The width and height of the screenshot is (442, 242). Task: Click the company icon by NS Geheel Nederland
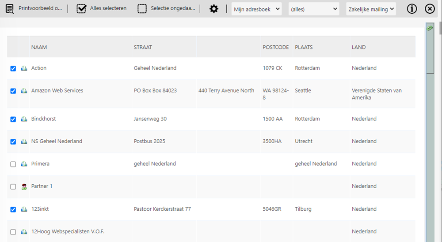[24, 141]
